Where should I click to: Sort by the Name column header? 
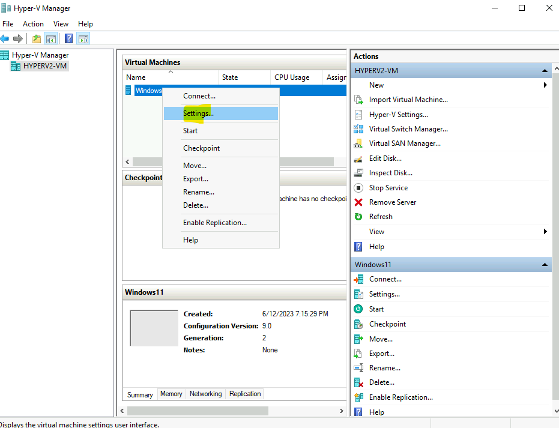[x=171, y=77]
